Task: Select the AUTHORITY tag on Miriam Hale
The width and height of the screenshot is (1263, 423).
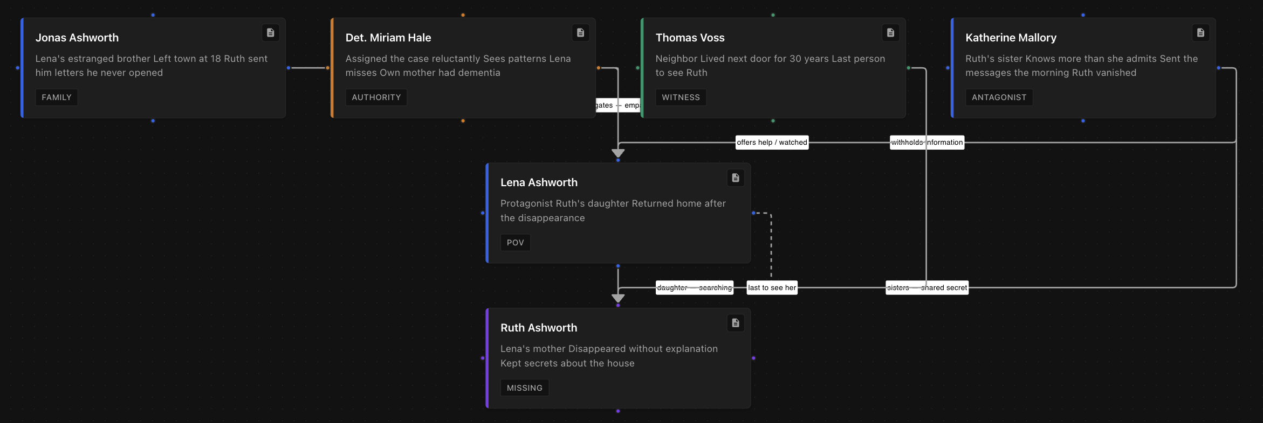Action: tap(376, 97)
